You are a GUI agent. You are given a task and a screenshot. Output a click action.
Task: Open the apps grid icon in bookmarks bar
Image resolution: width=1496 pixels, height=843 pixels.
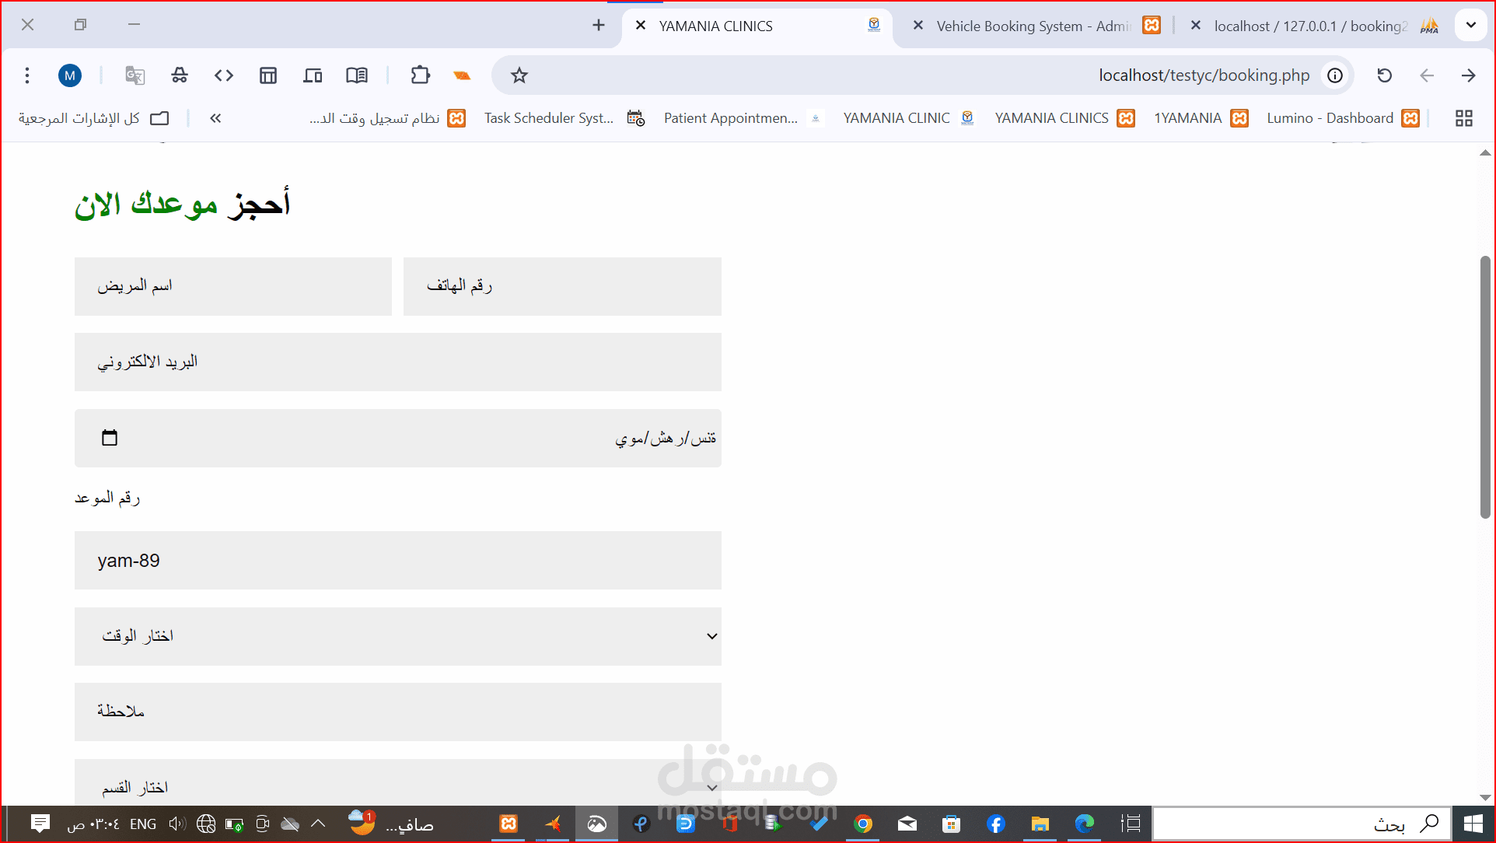[x=1464, y=118]
